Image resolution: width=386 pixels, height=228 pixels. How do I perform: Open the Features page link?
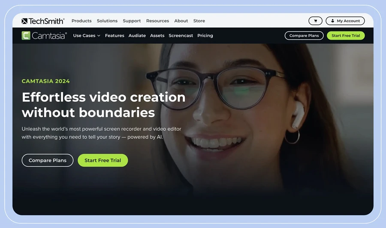[x=115, y=36]
